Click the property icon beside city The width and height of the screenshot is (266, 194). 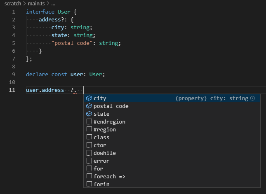pyautogui.click(x=89, y=98)
